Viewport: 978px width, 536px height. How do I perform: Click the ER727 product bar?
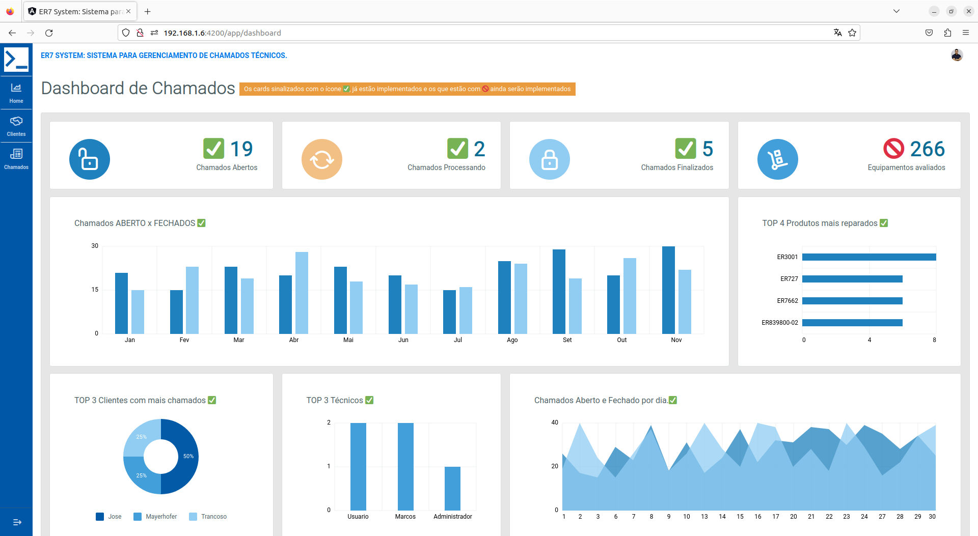pos(852,279)
